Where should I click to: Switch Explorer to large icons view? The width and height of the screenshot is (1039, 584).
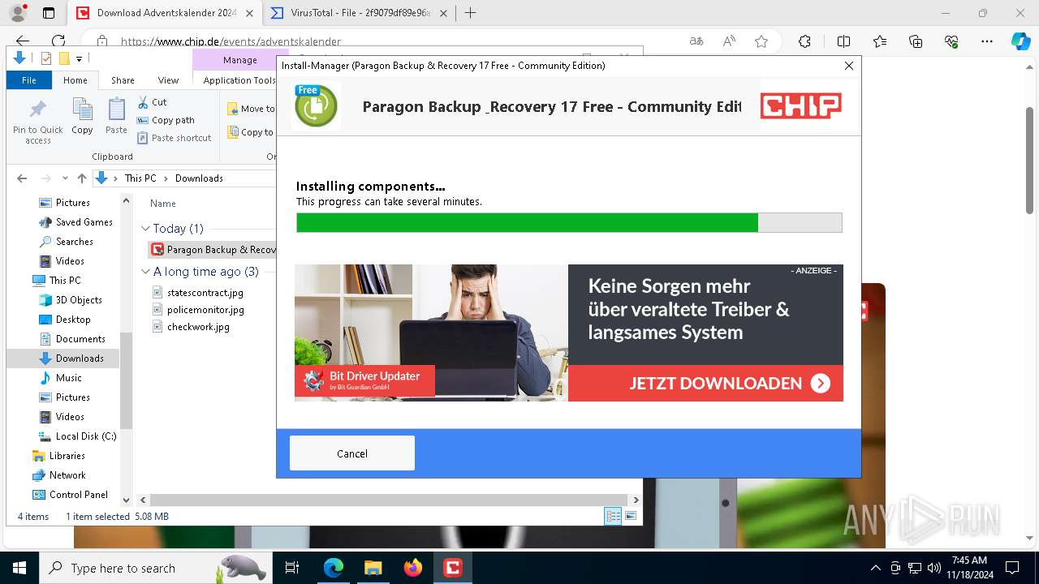point(631,517)
